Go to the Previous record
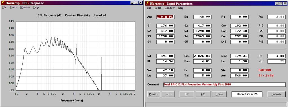This screenshot has height=107, width=289. (x=154, y=94)
